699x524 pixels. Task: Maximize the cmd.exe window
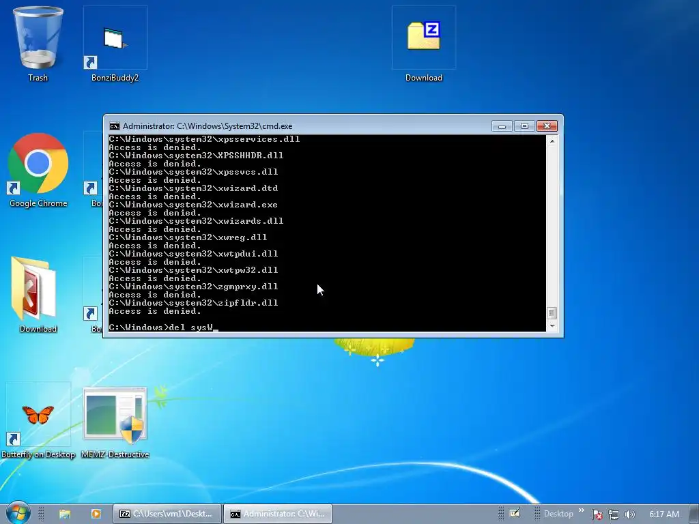coord(524,126)
